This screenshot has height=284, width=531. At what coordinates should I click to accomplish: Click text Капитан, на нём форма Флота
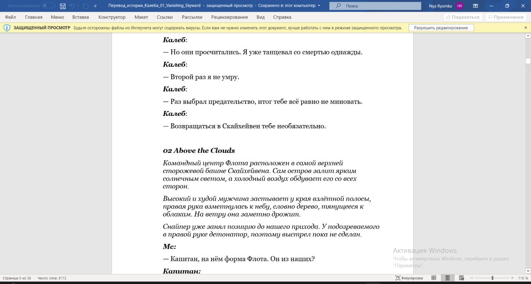216,259
